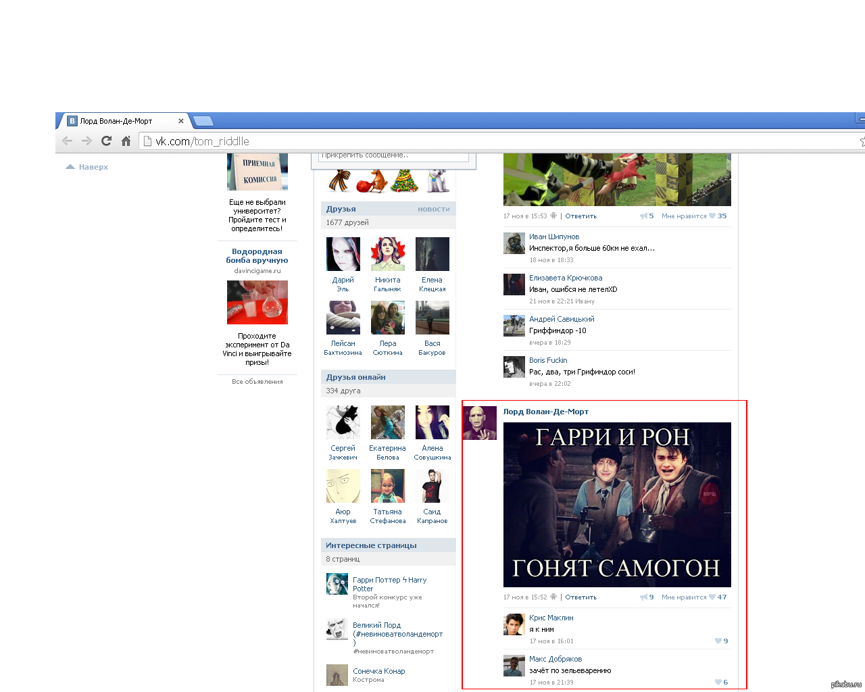Click the browser Forward arrow
The height and width of the screenshot is (692, 865).
[86, 141]
